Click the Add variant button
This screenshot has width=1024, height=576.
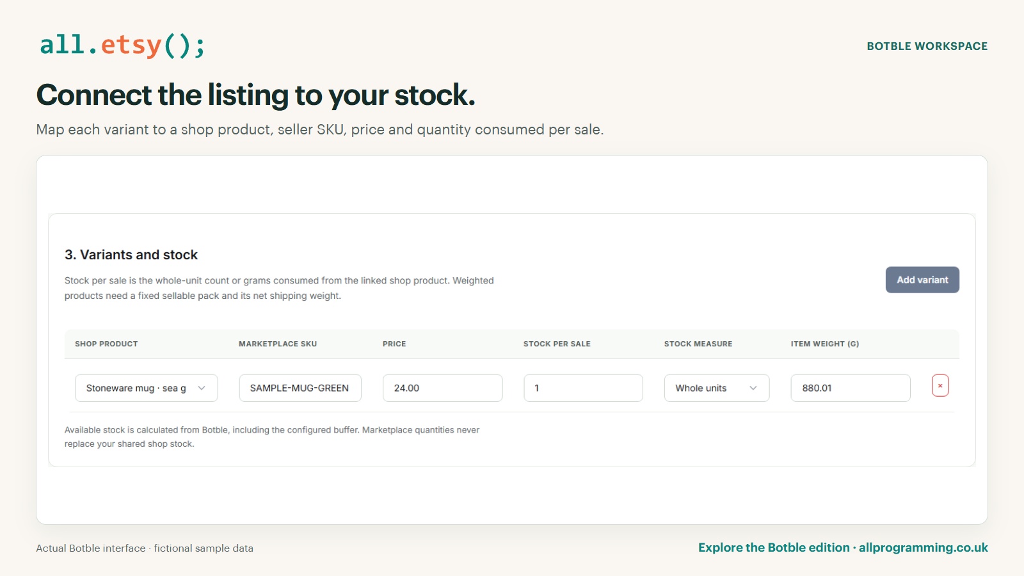[922, 280]
